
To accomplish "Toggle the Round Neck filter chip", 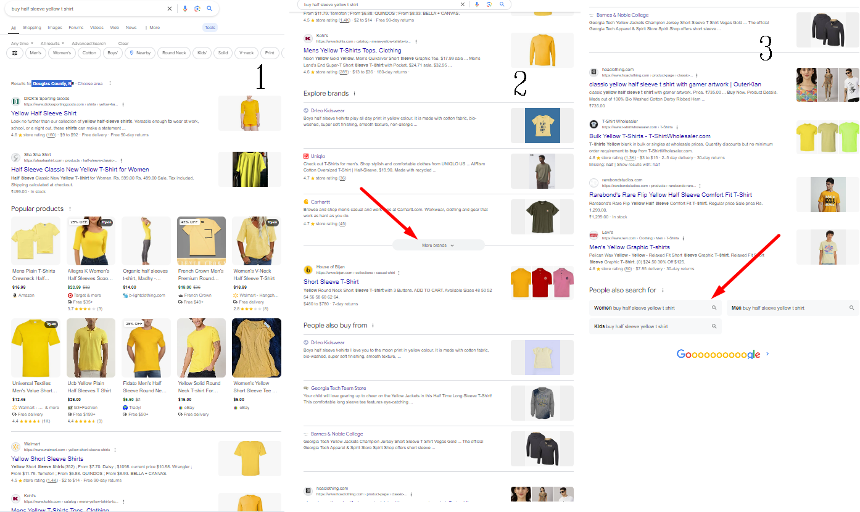I will tap(174, 53).
